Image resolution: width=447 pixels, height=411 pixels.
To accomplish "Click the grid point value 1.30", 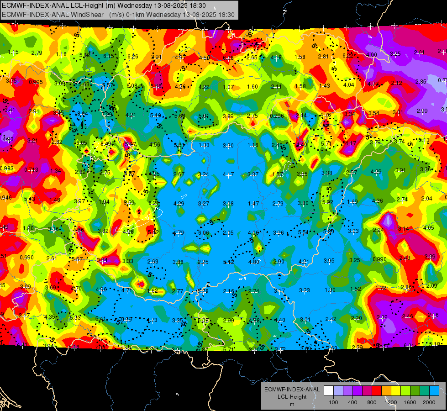I will (x=330, y=290).
